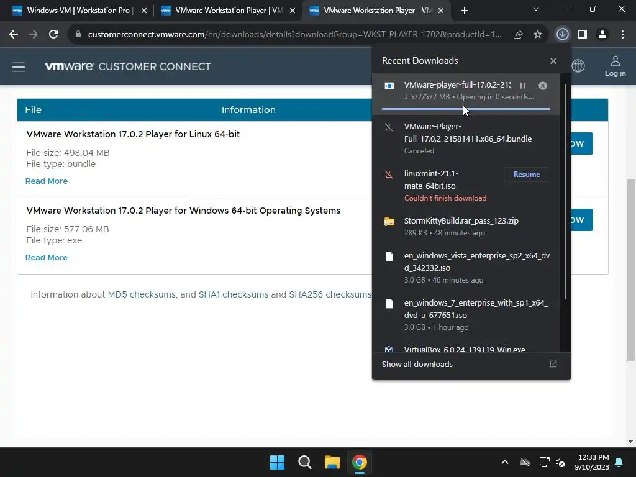Click Download Now for Linux player
Screen dimensions: 636x477
click(581, 143)
